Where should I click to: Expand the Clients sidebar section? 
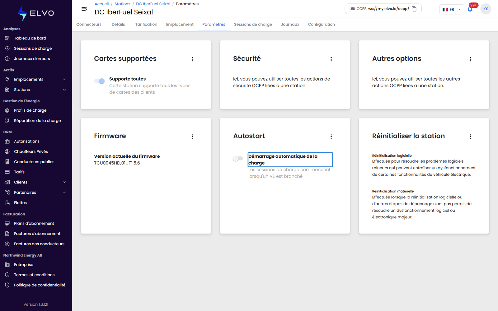point(64,182)
